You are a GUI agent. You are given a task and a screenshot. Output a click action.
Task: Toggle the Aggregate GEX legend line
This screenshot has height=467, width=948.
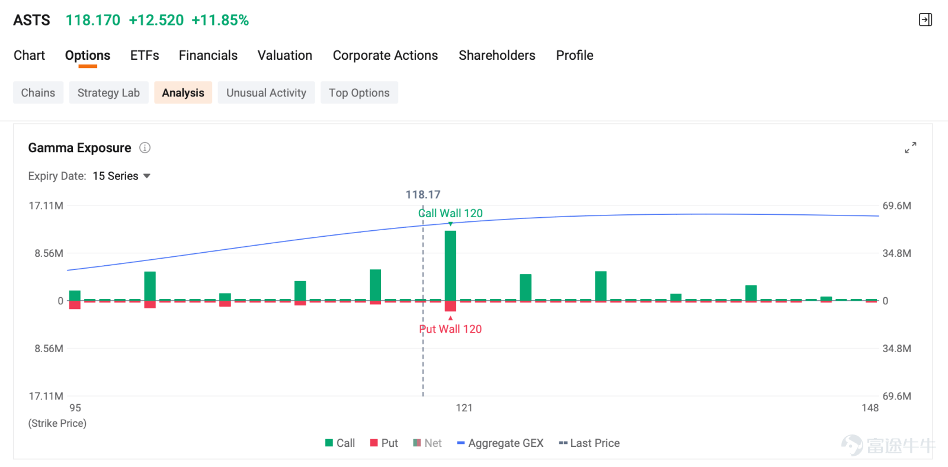pyautogui.click(x=501, y=443)
